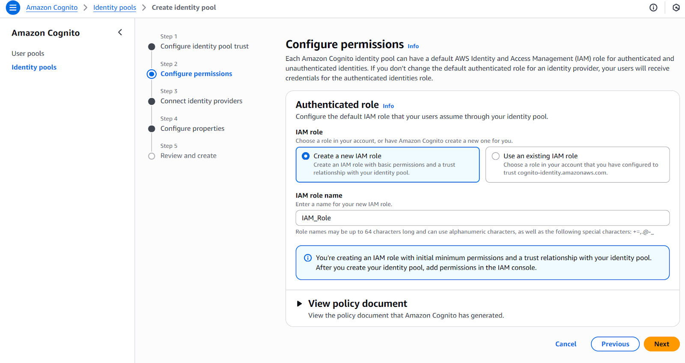Click the Previous button
The image size is (685, 363).
[615, 344]
